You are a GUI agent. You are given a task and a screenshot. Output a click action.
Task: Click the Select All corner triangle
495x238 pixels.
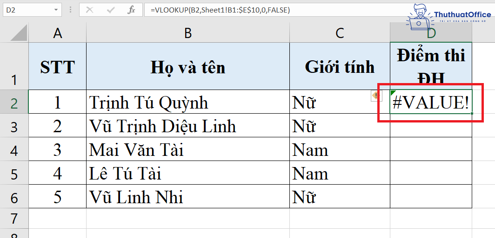click(19, 33)
